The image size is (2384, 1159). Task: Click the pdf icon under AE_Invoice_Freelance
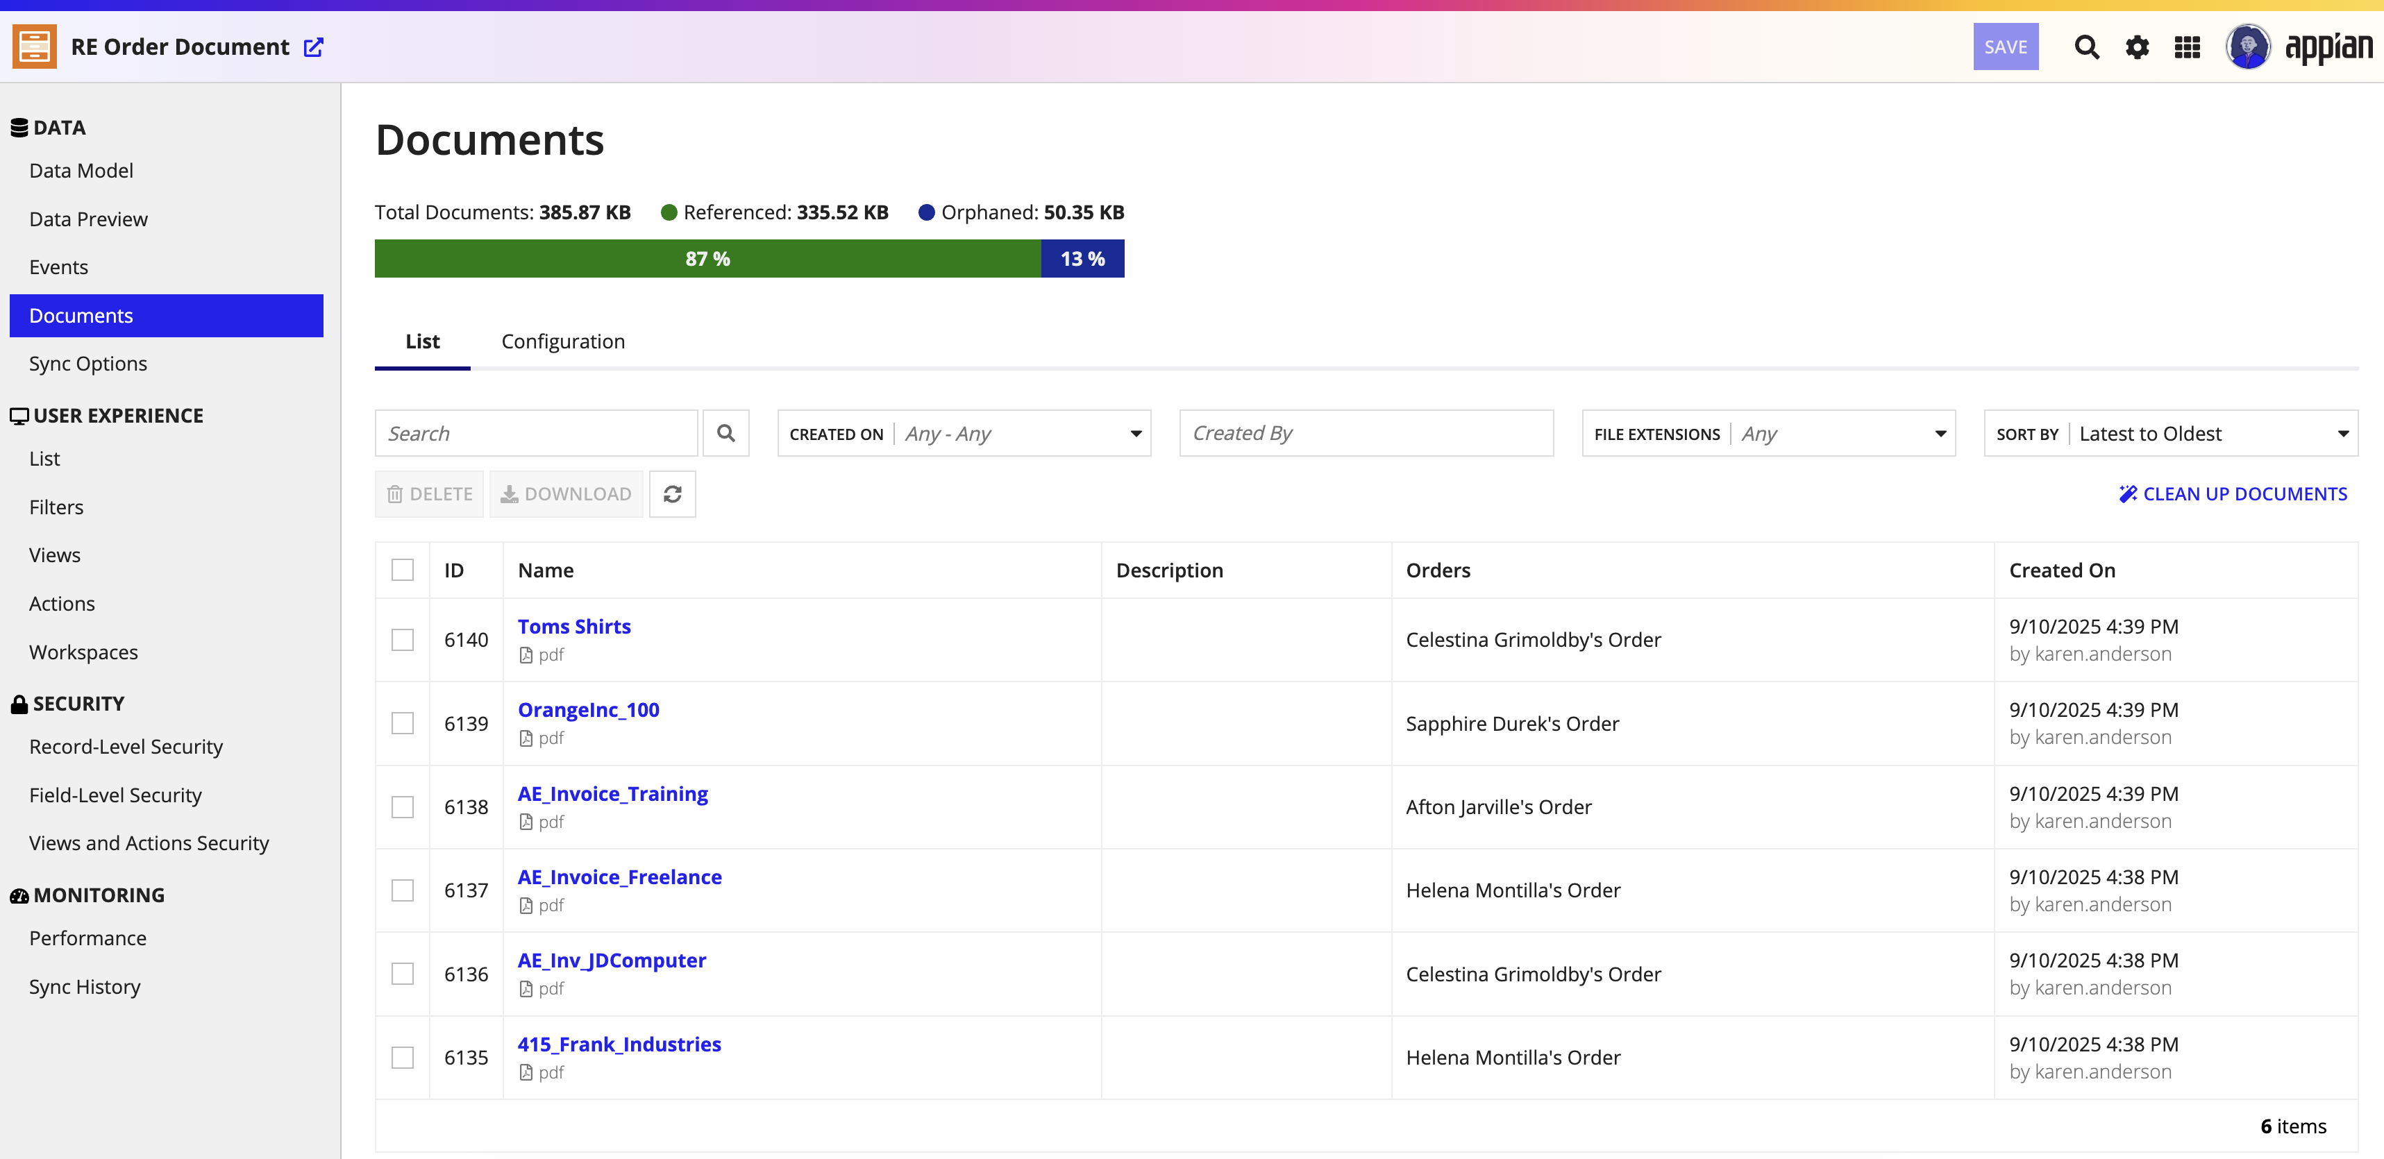[526, 906]
